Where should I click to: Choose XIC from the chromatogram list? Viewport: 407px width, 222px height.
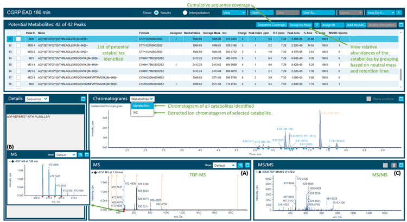pos(136,113)
